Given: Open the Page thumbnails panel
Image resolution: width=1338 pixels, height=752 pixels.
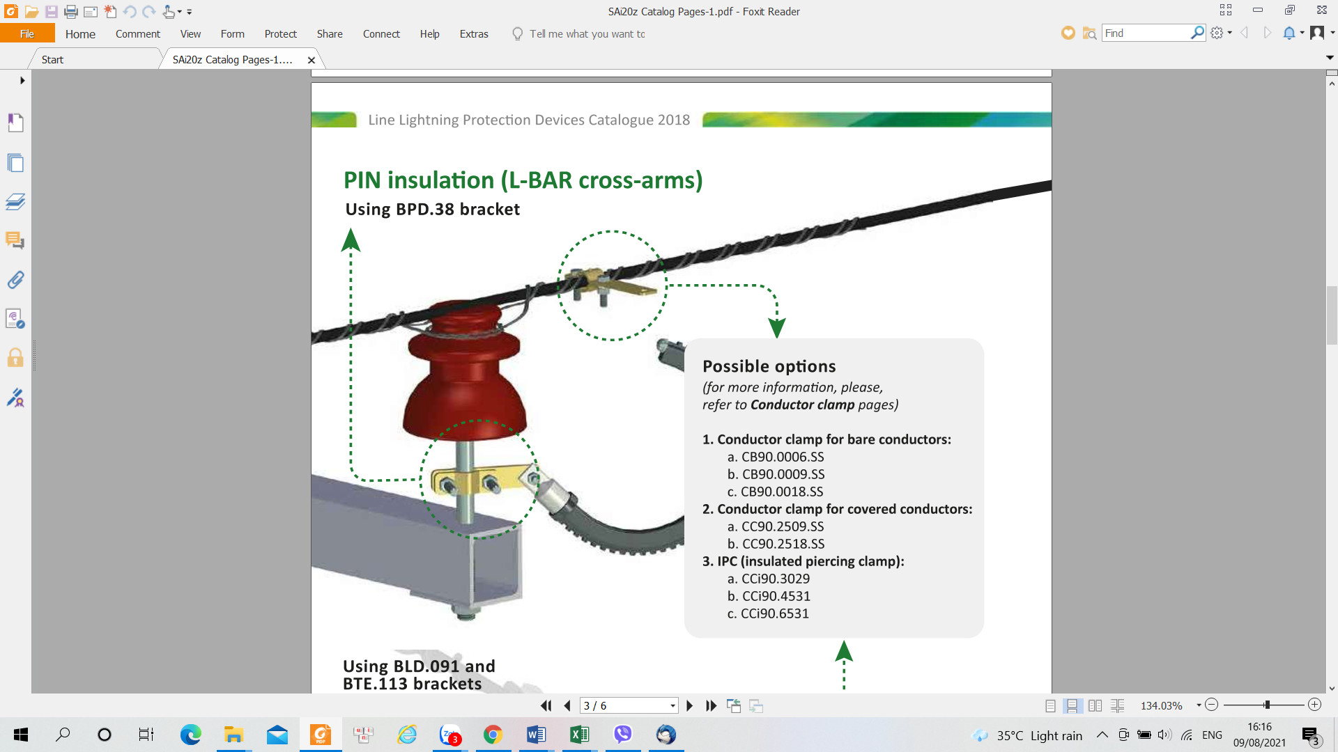Looking at the screenshot, I should [15, 163].
